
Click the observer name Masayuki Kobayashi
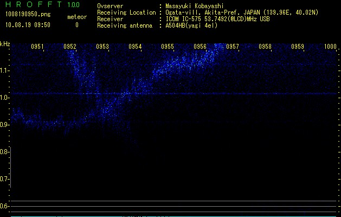coord(195,6)
